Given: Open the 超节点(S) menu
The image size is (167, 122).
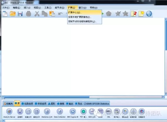Looking at the screenshot, I should pyautogui.click(x=60, y=8).
